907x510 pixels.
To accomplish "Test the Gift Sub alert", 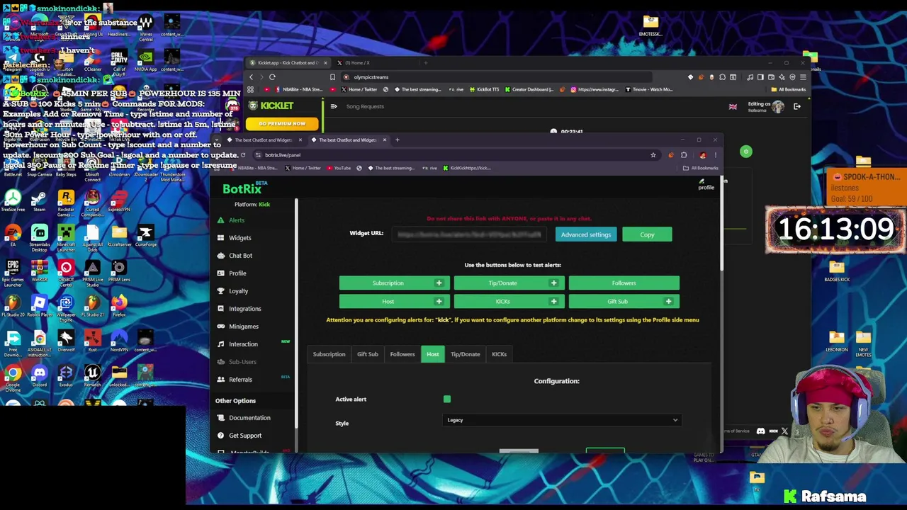I will click(617, 302).
